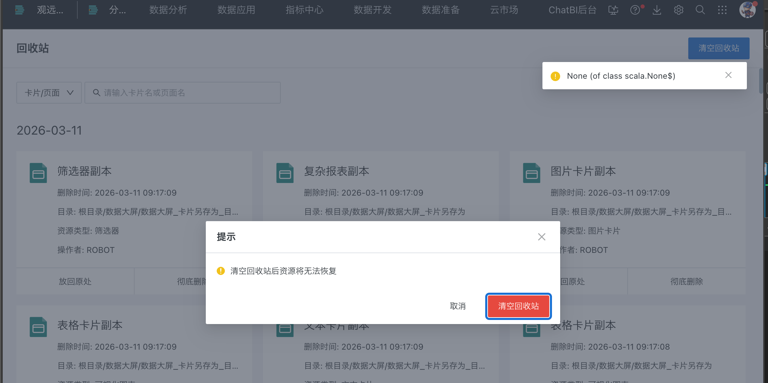Screen dimensions: 768x383
Task: Click the global search magnifier icon
Action: 700,10
